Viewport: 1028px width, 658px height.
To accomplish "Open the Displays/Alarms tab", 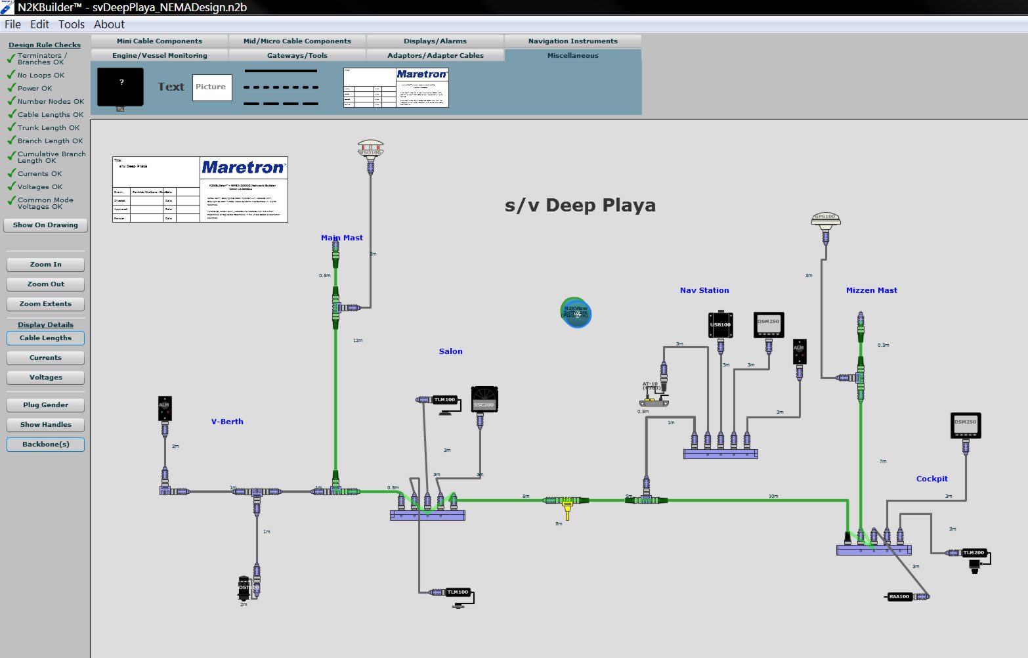I will (x=435, y=41).
